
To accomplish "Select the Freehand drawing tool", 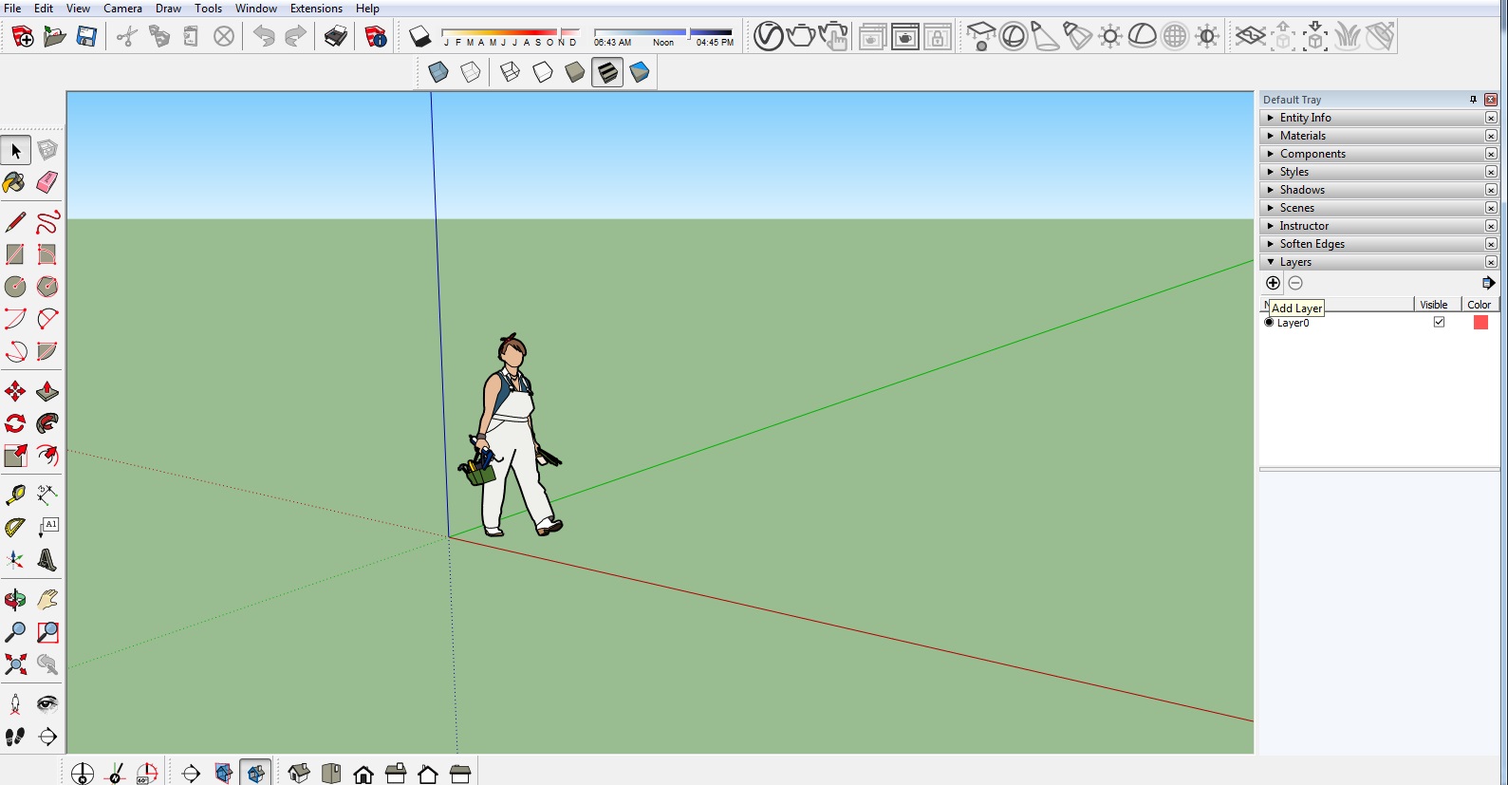I will coord(47,222).
